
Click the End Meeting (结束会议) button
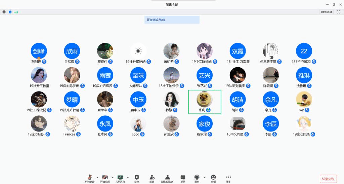point(328,179)
